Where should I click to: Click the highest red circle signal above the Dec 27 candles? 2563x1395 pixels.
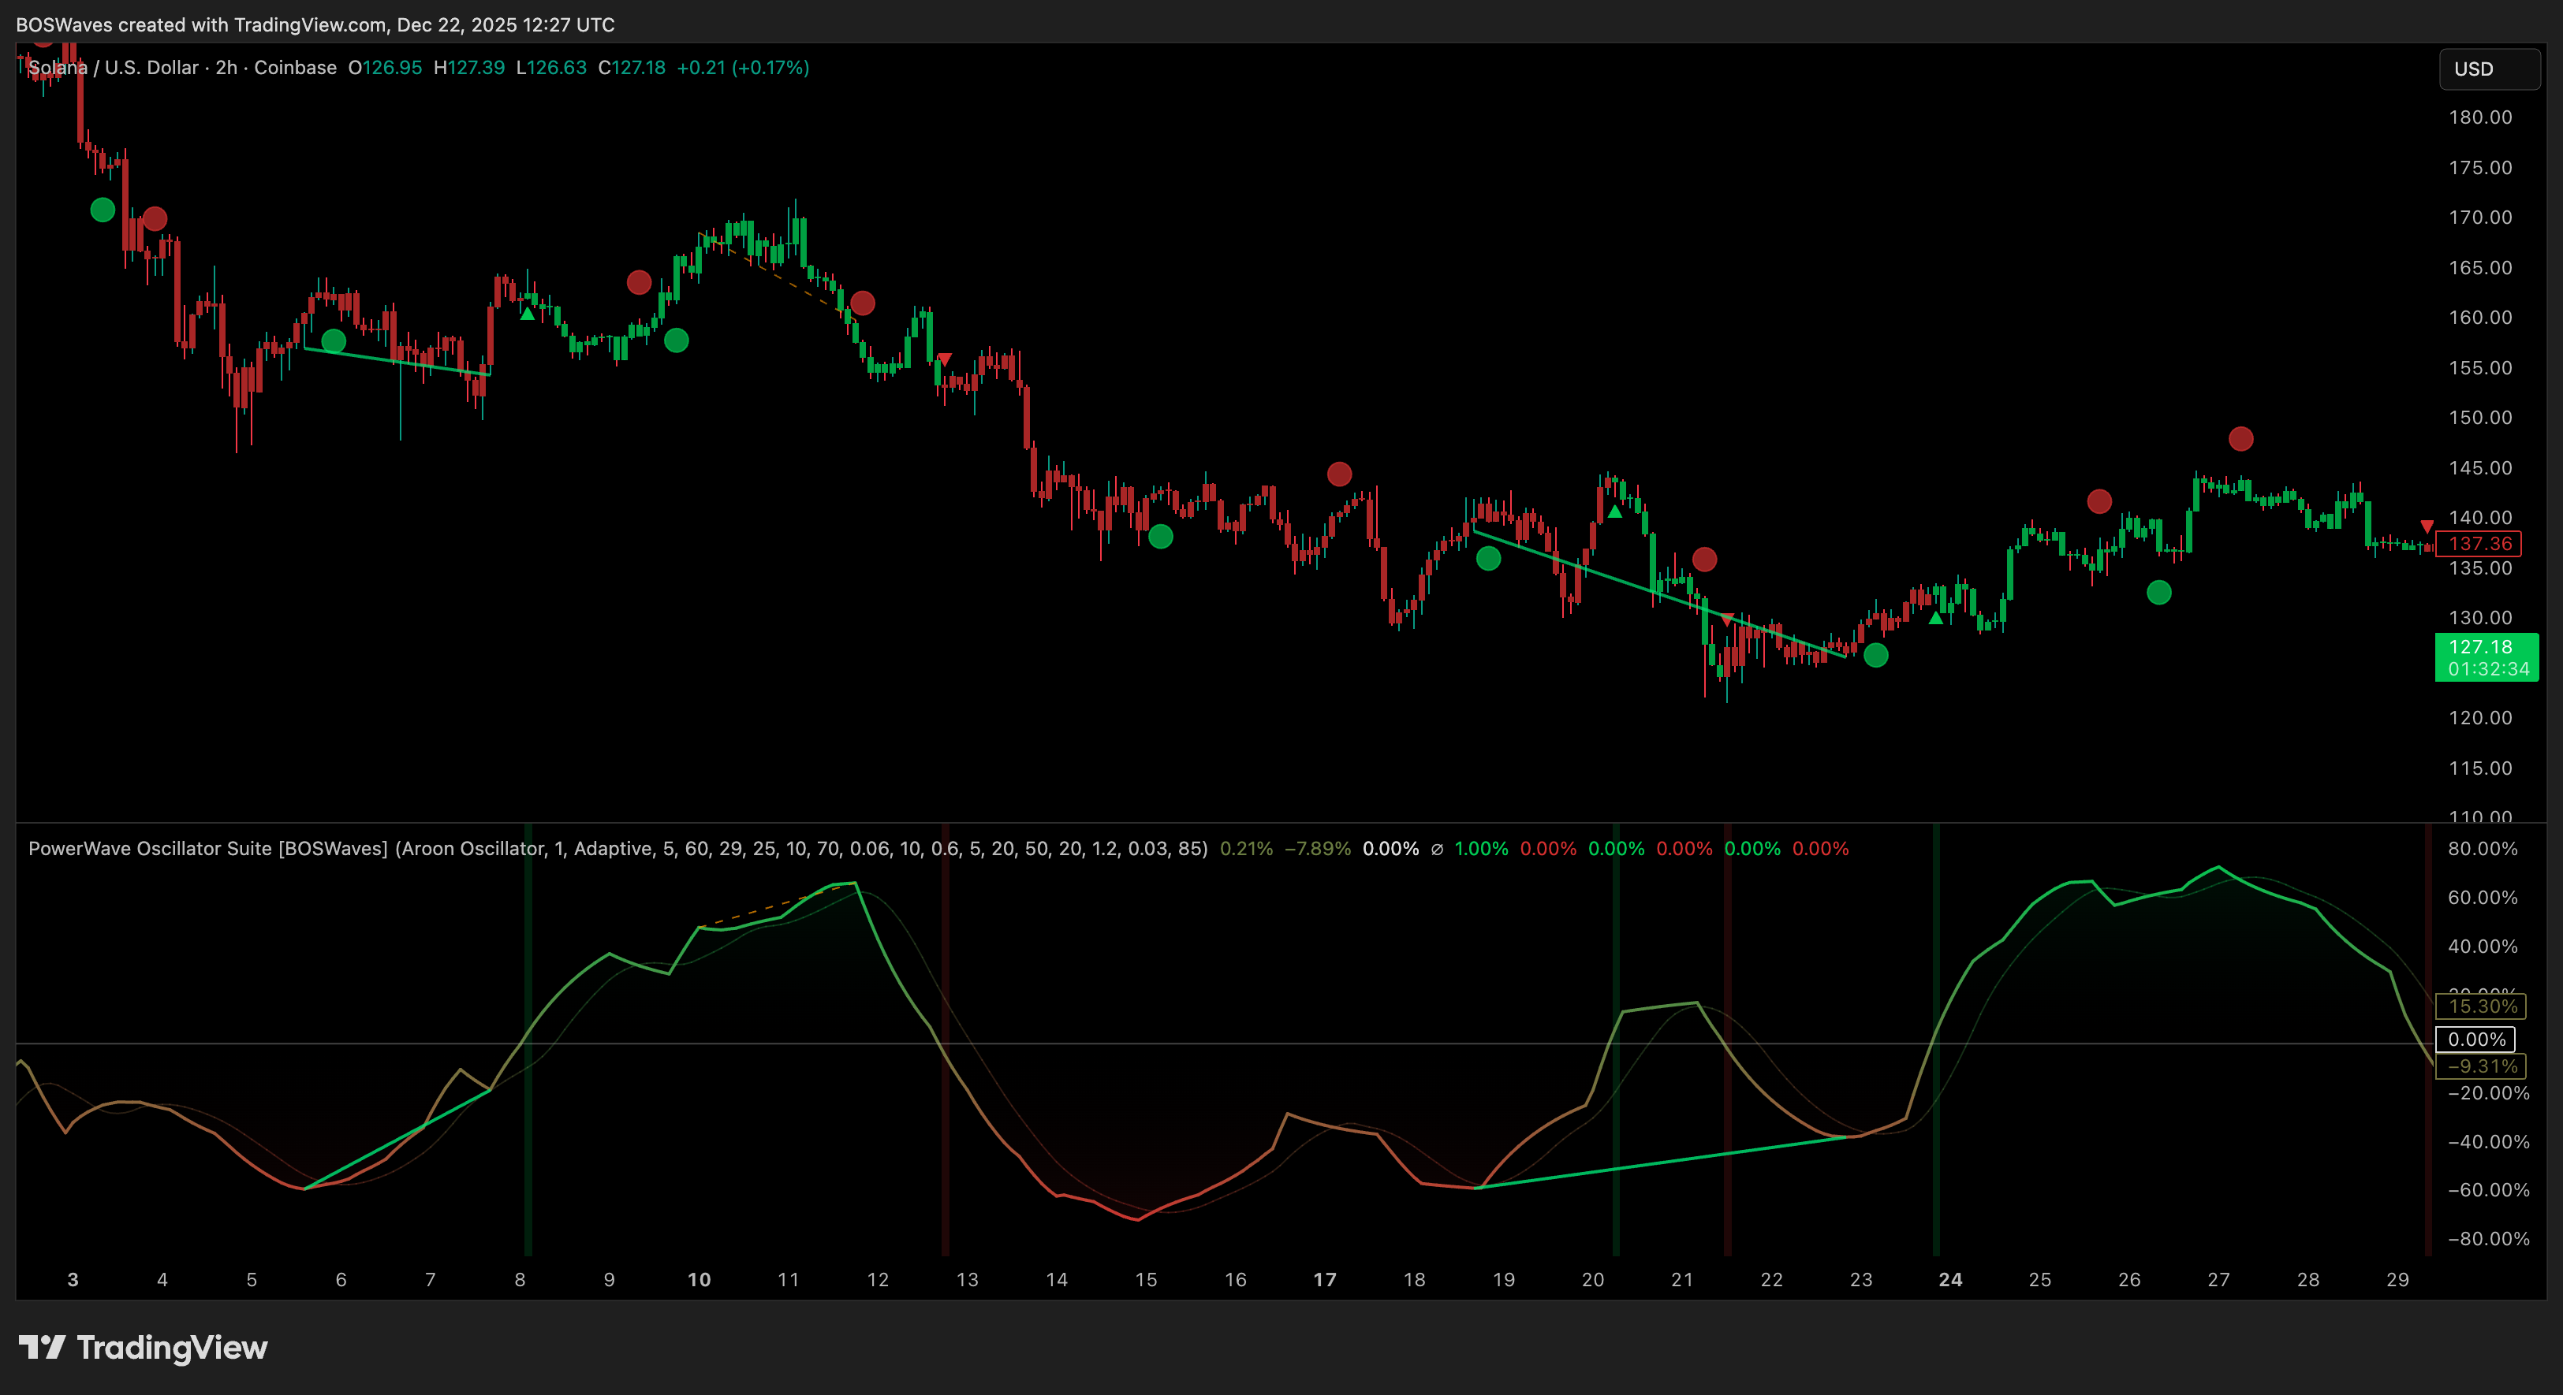point(2240,438)
